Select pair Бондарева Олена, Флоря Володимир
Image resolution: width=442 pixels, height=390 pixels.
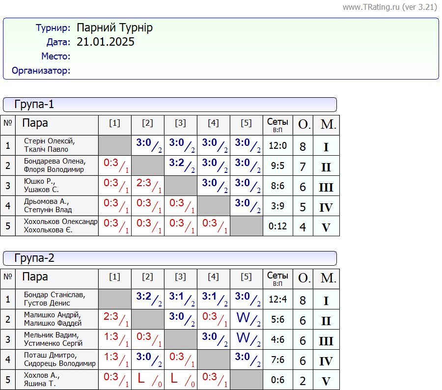(x=55, y=166)
